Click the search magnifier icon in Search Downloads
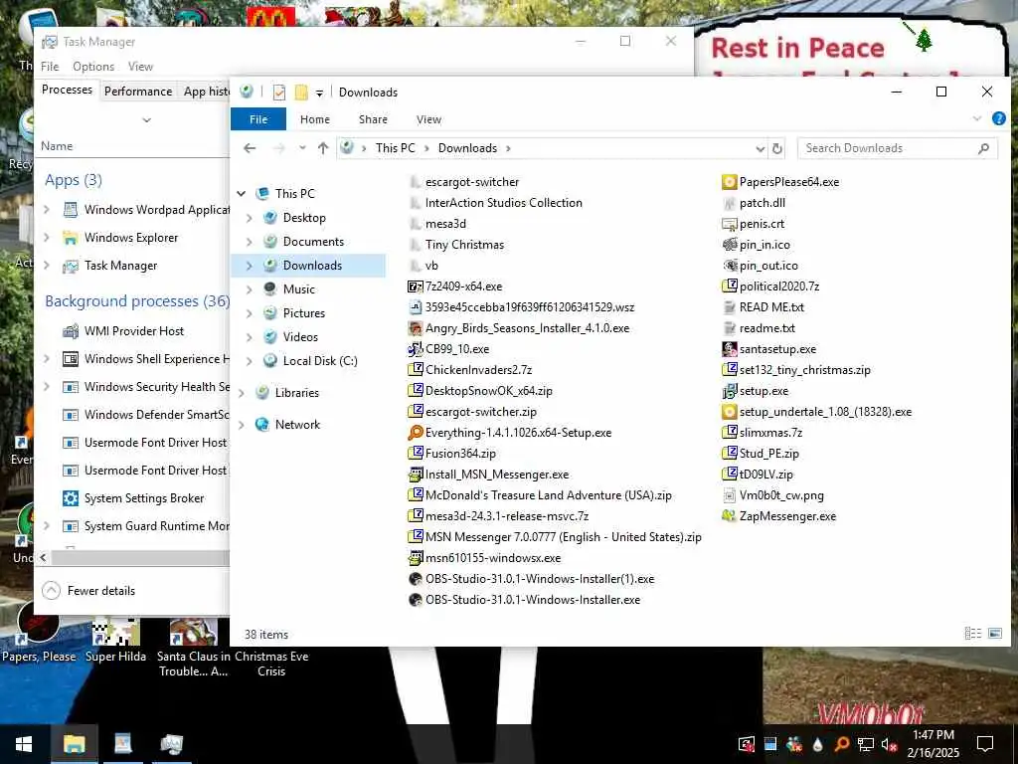Screen dimensions: 1018x764 pyautogui.click(x=983, y=148)
